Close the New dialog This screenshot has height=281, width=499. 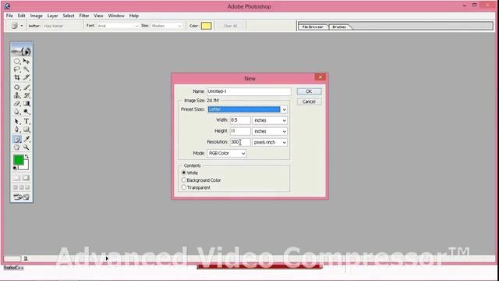point(320,77)
